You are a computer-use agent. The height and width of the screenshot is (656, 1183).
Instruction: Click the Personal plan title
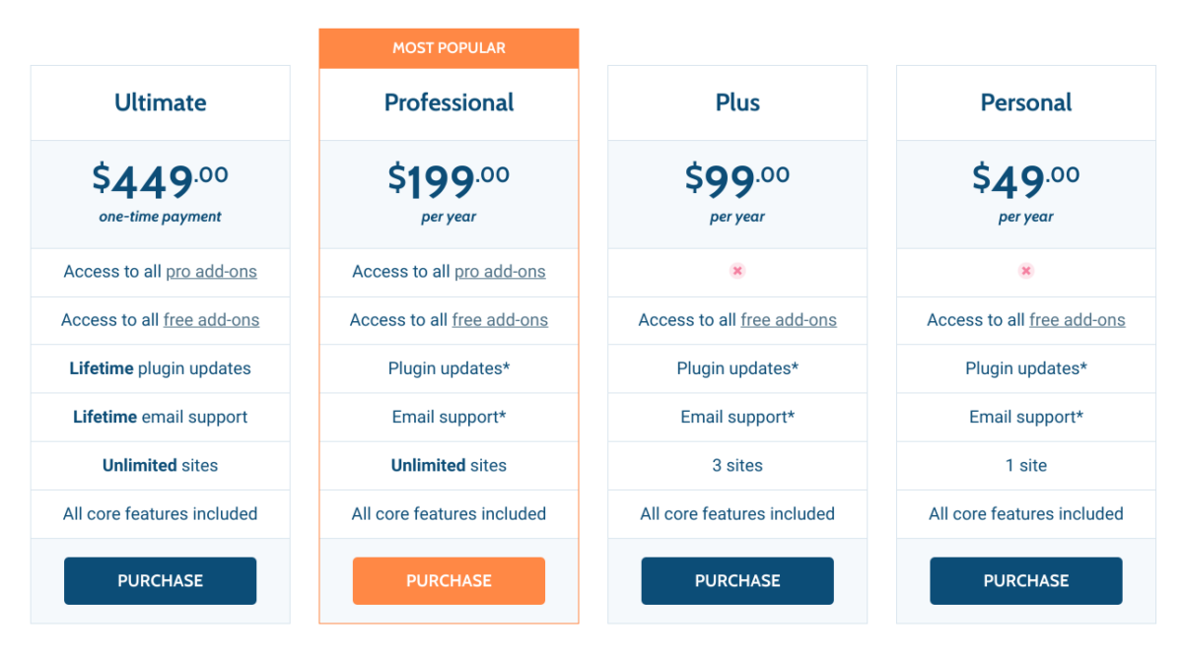pos(1026,102)
